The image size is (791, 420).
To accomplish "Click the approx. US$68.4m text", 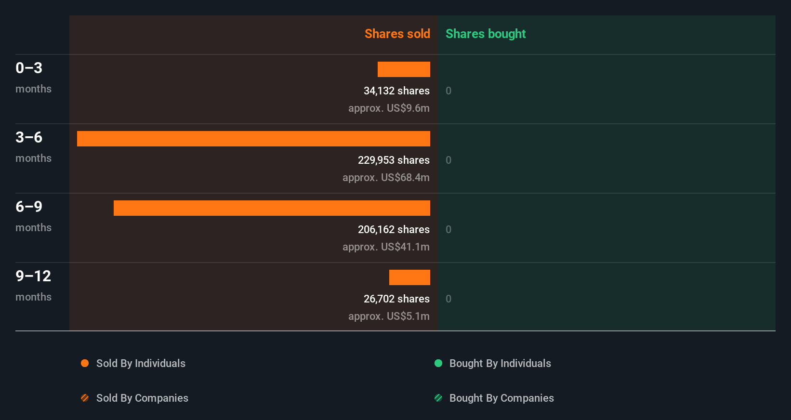I will (386, 178).
